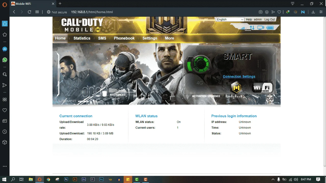Open WhatsApp in the sidebar
326x183 pixels.
(x=5, y=60)
